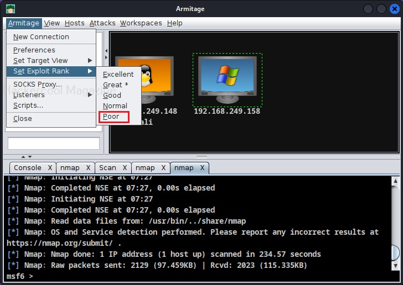403x285 pixels.
Task: Open Preferences from the Armitage menu
Action: [51, 50]
